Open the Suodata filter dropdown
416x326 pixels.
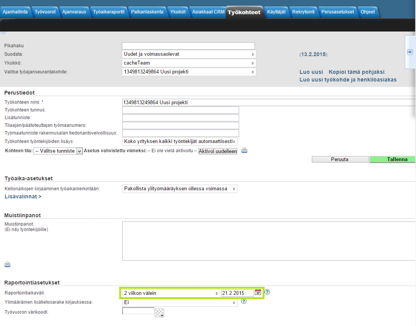[189, 54]
